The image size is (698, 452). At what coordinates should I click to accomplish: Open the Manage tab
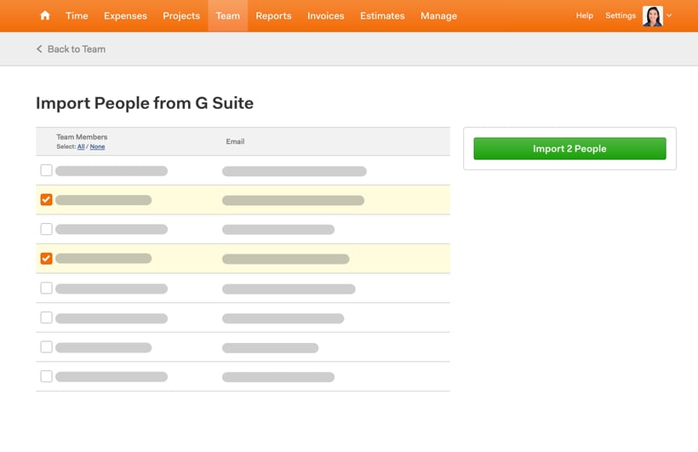coord(438,16)
